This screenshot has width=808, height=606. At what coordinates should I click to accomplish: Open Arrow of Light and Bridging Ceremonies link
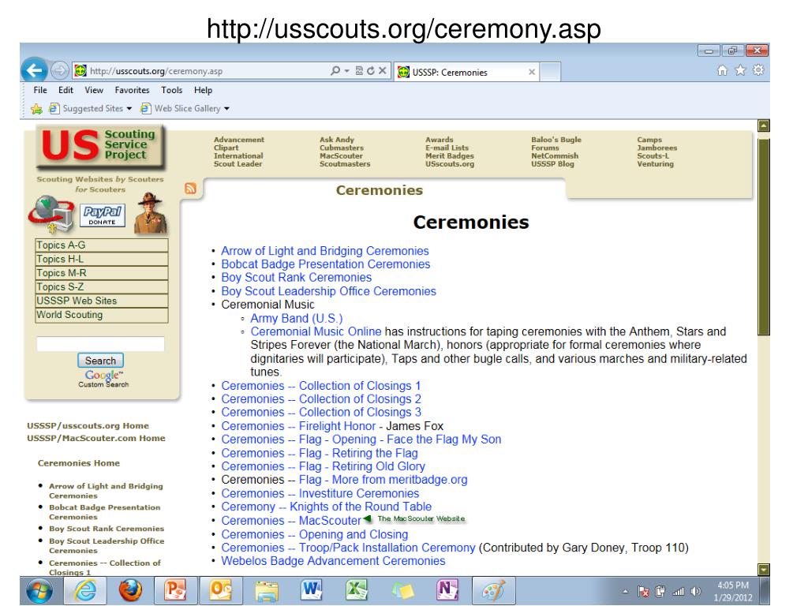coord(324,251)
